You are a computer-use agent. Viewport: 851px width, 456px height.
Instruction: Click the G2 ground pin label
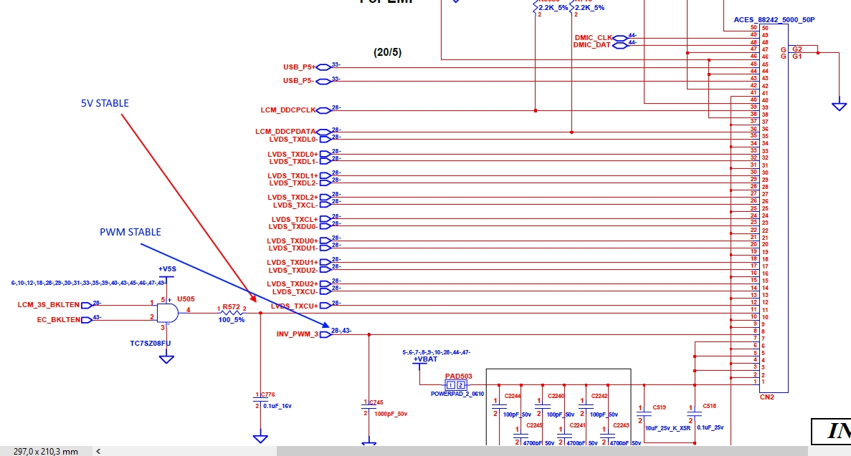[x=797, y=49]
